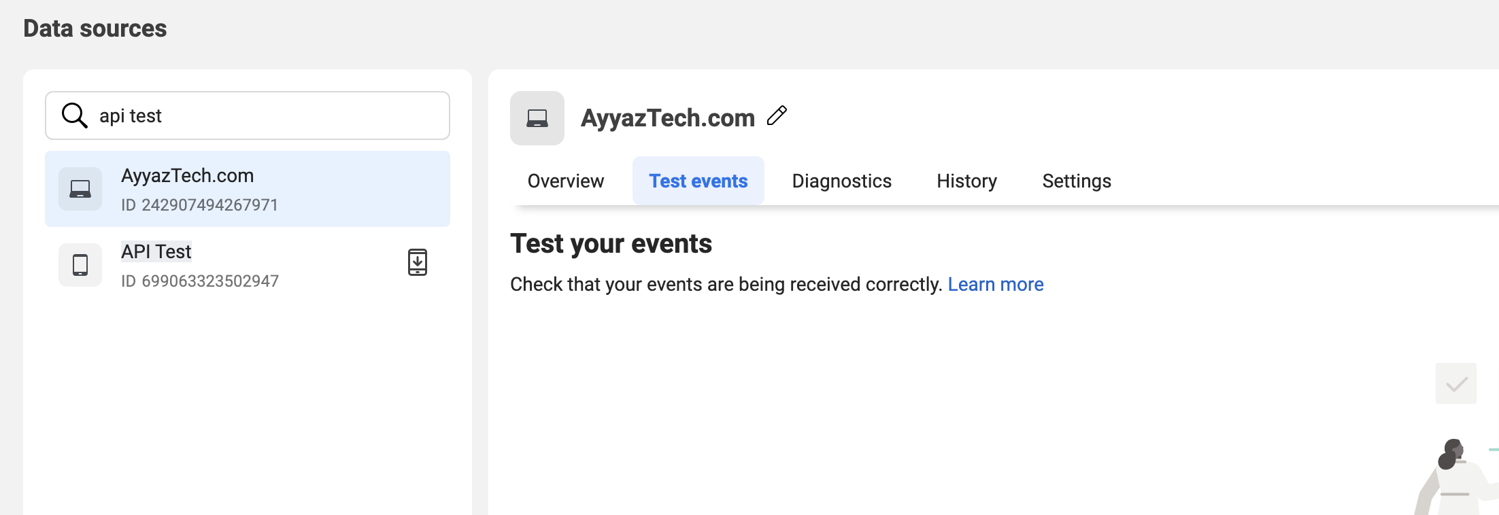Viewport: 1499px width, 515px height.
Task: Click the pencil icon to rename AyyazTech.com
Action: [777, 116]
